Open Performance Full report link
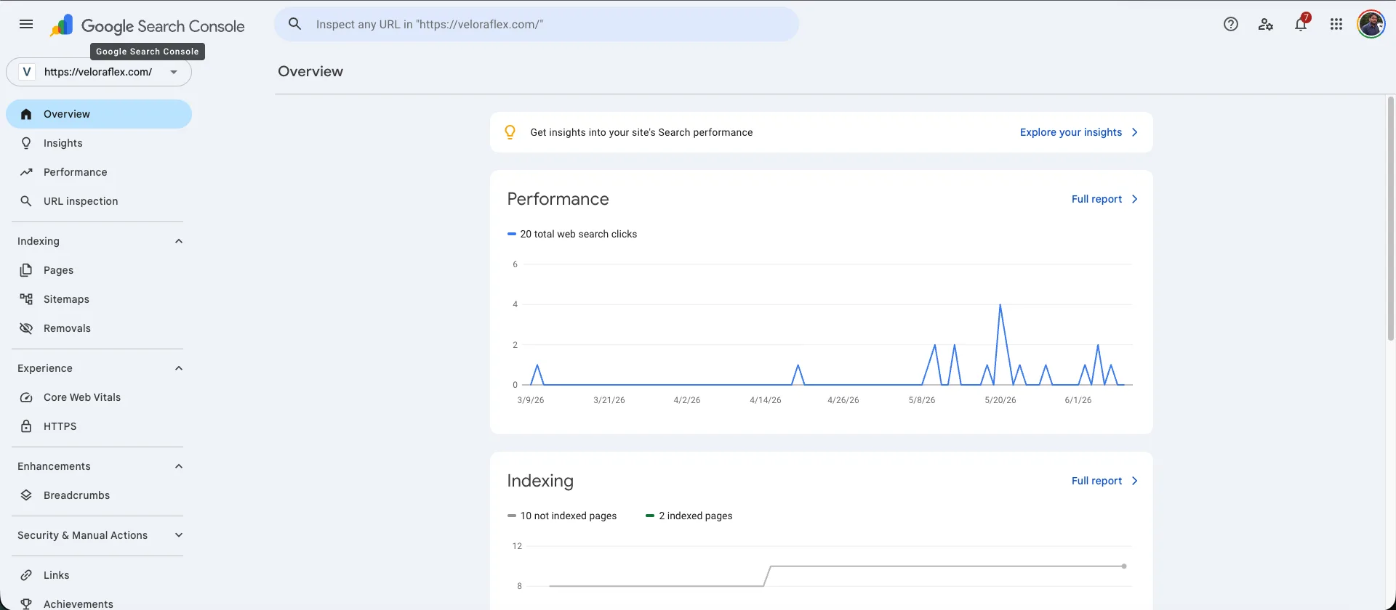The width and height of the screenshot is (1396, 610). click(x=1096, y=199)
